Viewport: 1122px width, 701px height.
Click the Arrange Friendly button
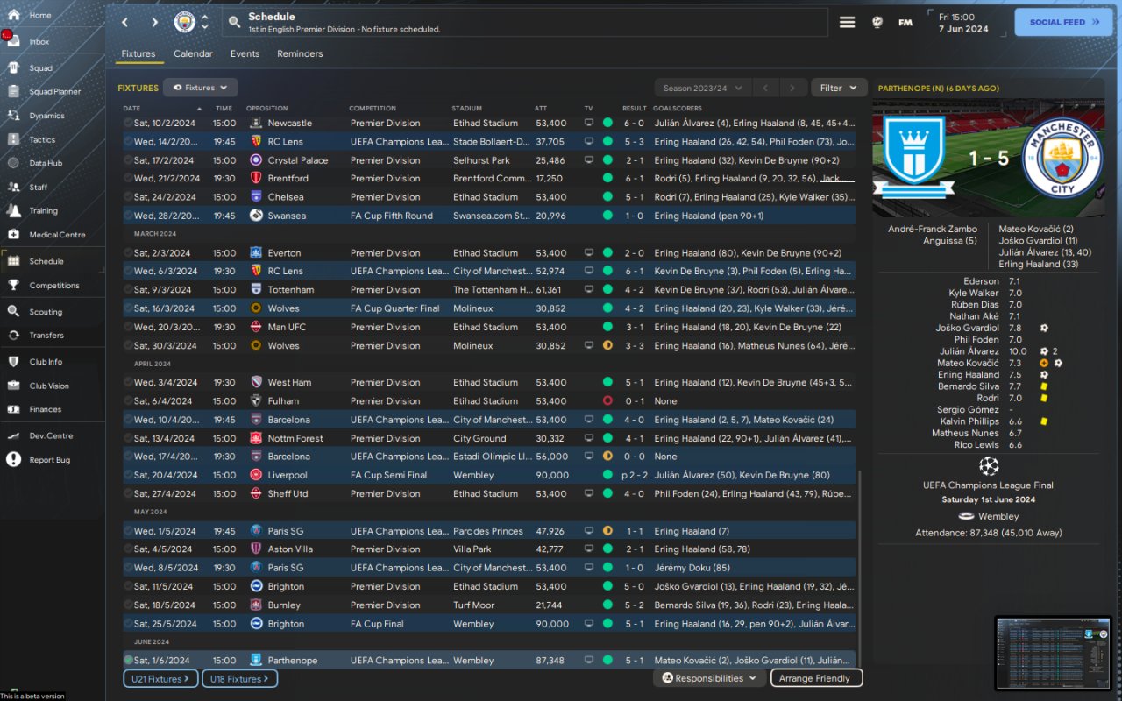click(x=816, y=678)
